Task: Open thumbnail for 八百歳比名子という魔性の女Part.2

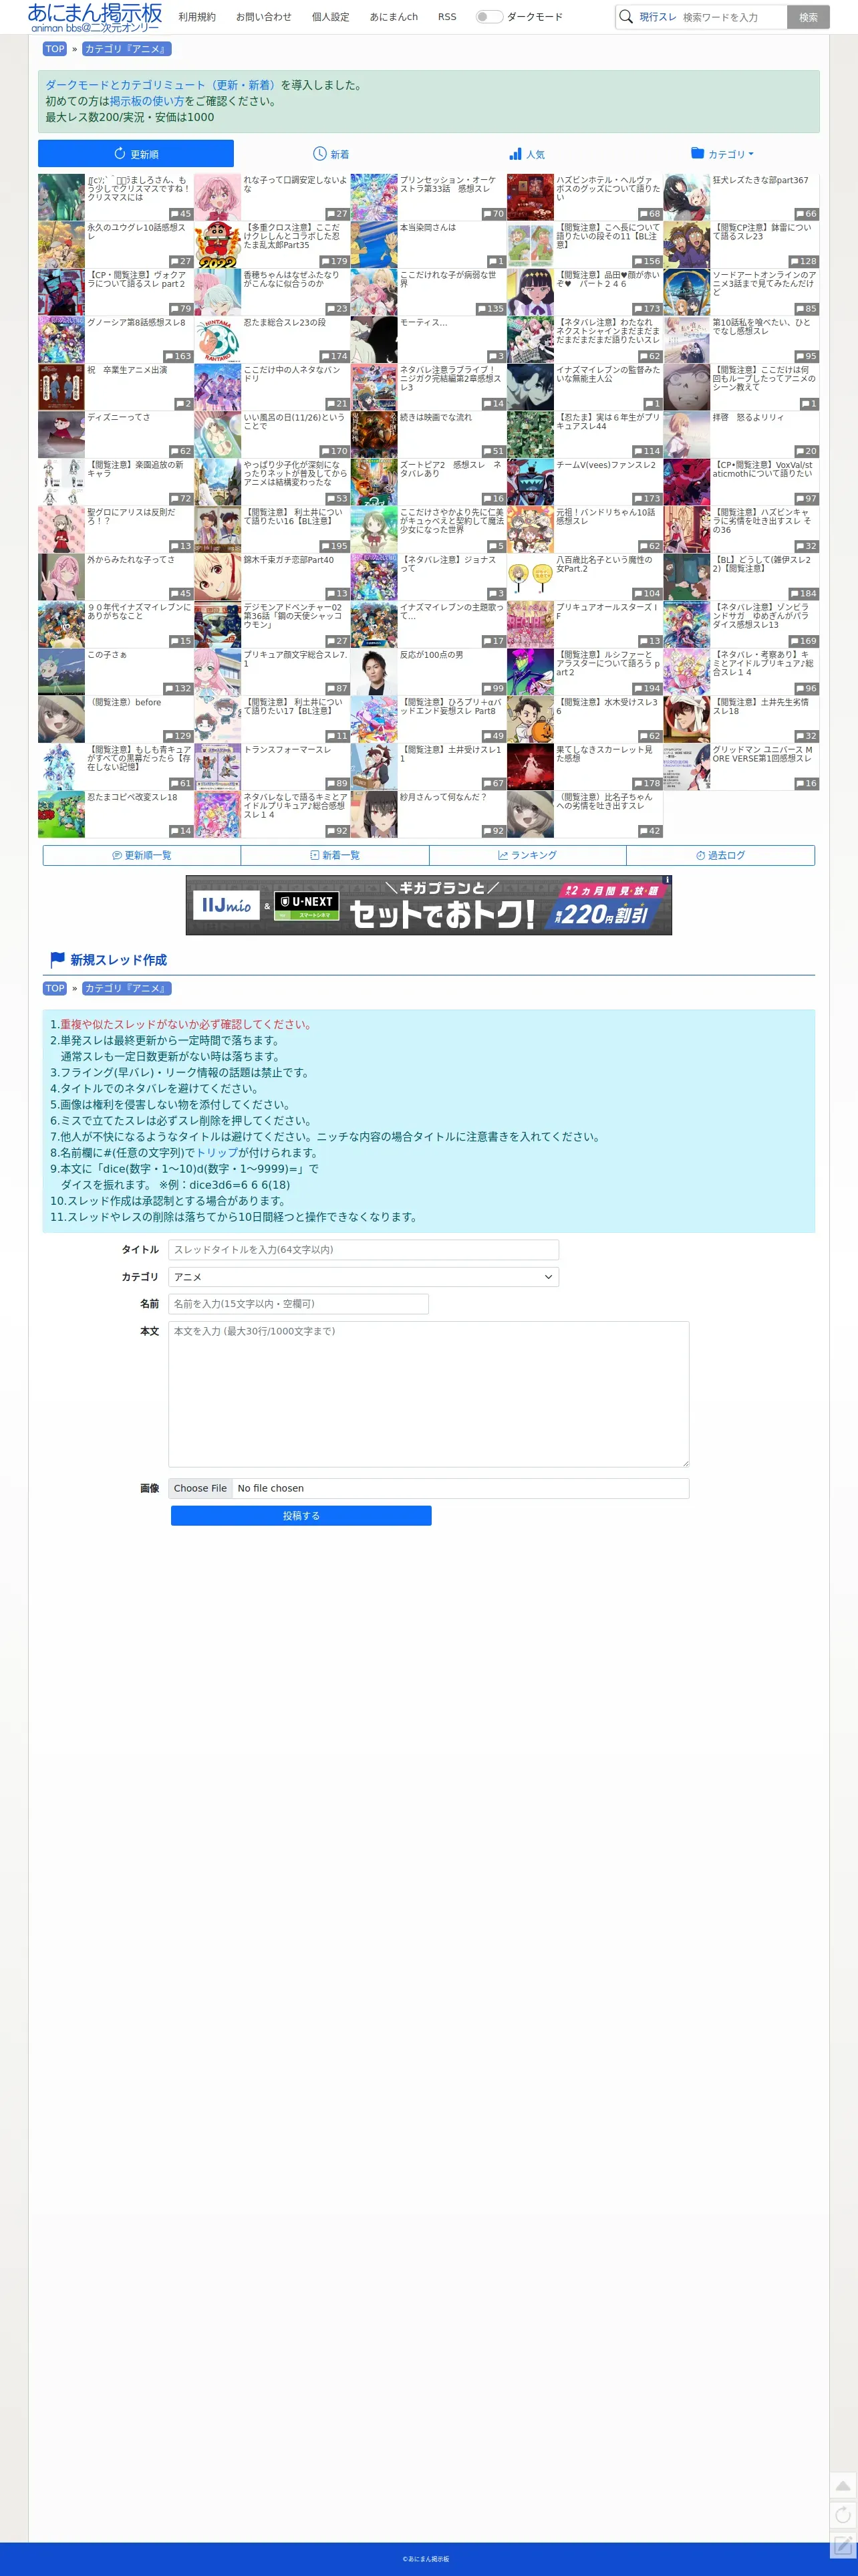Action: tap(530, 577)
